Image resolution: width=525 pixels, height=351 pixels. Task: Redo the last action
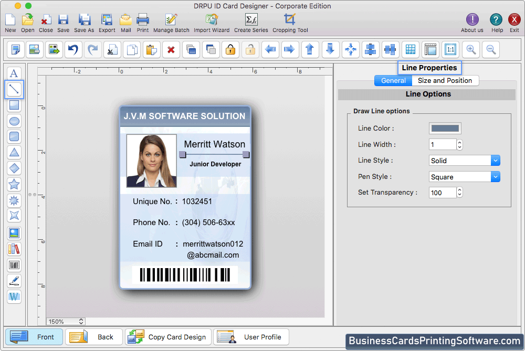93,50
